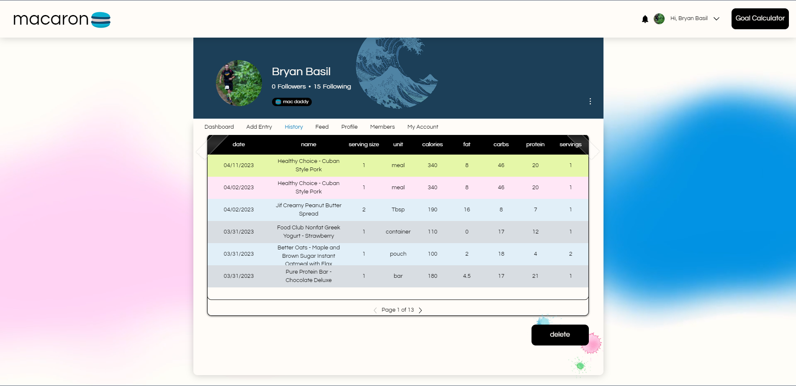Click the Tbsp unit cell

tap(398, 210)
